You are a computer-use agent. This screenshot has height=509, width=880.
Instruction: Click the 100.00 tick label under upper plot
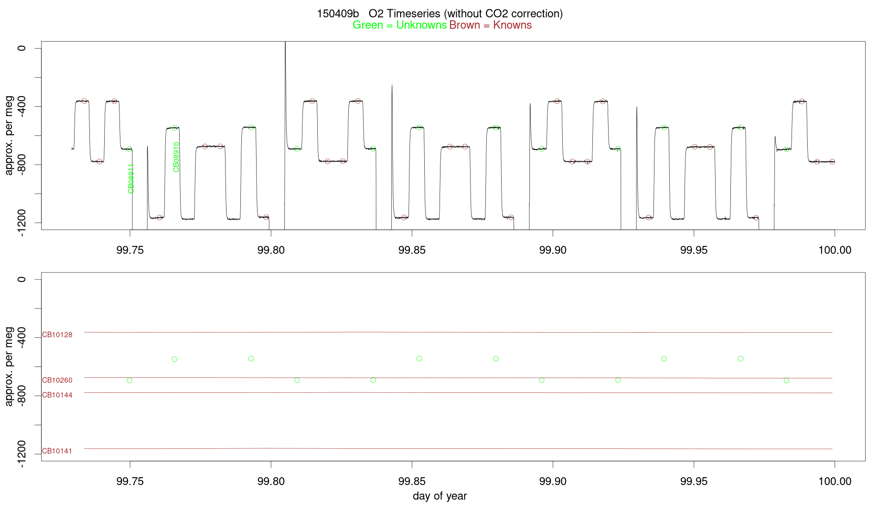(835, 250)
